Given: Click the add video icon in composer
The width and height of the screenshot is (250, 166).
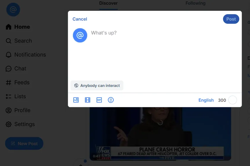Looking at the screenshot, I should [x=88, y=100].
